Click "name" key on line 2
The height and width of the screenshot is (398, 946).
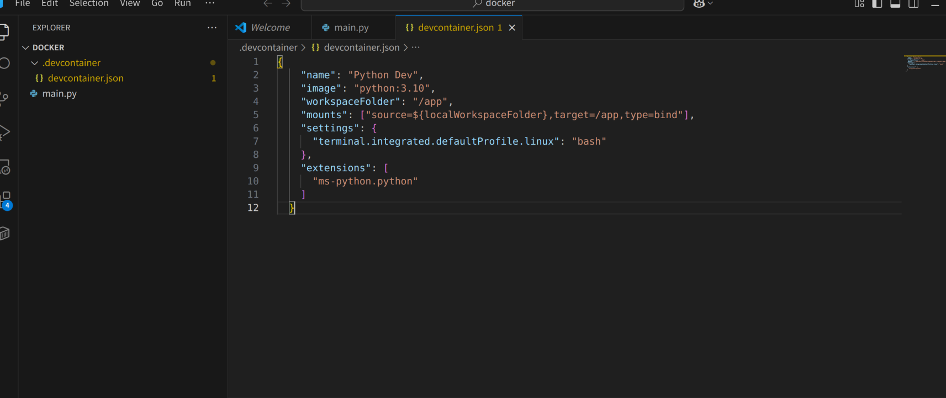318,75
